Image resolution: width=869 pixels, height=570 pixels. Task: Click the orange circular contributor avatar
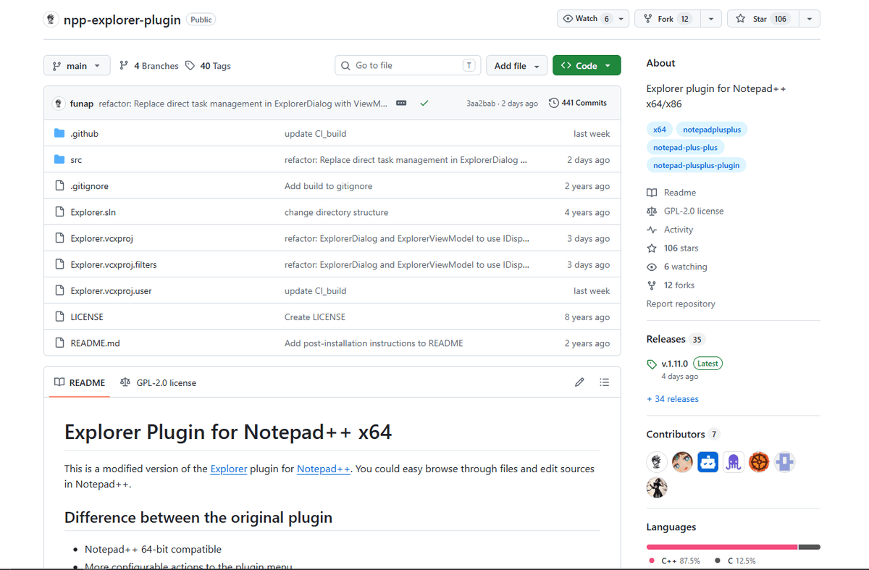(x=759, y=461)
